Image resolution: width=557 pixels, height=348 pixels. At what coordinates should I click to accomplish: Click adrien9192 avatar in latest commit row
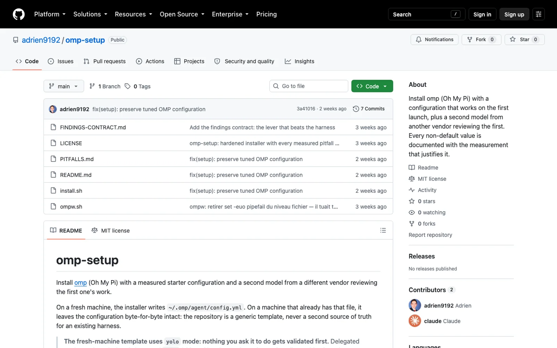pyautogui.click(x=53, y=109)
